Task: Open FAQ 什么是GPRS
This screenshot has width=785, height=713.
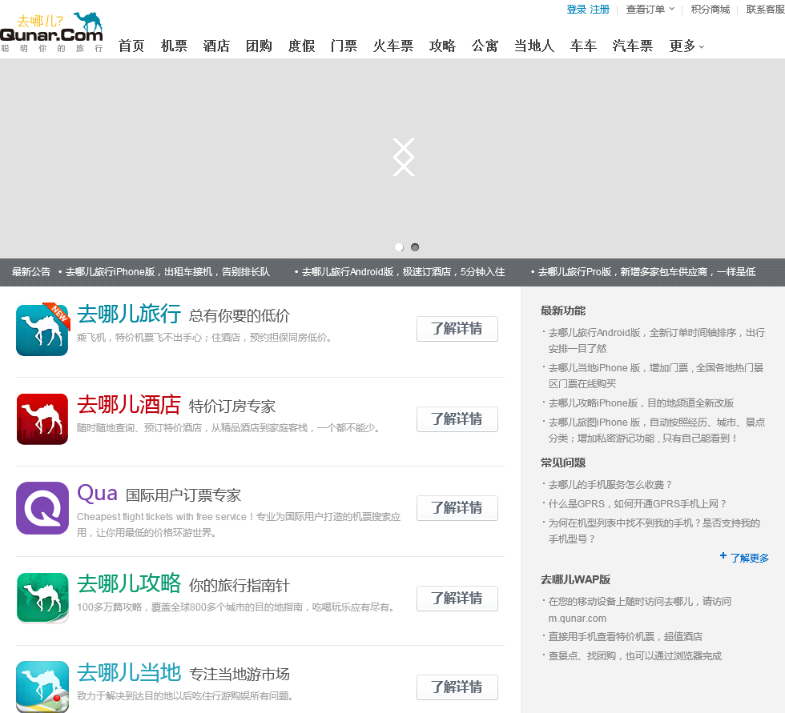Action: 637,503
